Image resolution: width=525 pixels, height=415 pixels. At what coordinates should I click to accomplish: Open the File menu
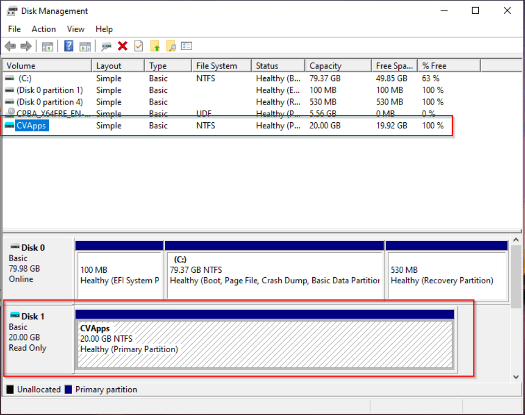14,29
